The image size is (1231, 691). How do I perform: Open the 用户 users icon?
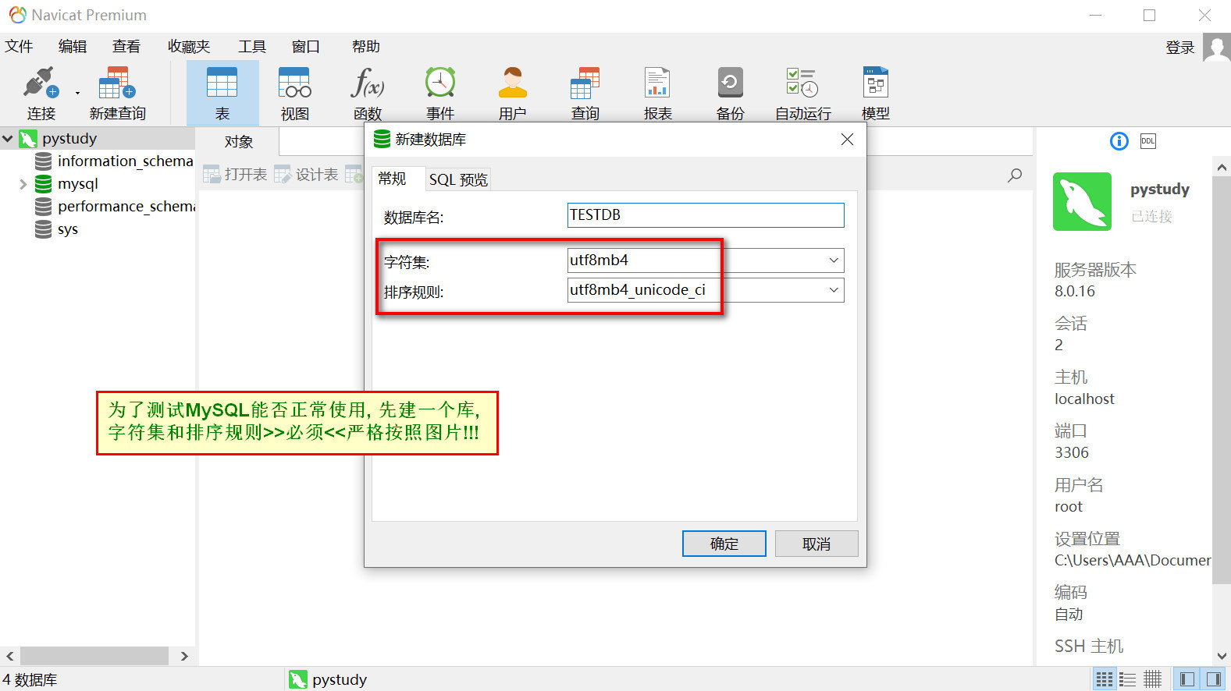(513, 93)
